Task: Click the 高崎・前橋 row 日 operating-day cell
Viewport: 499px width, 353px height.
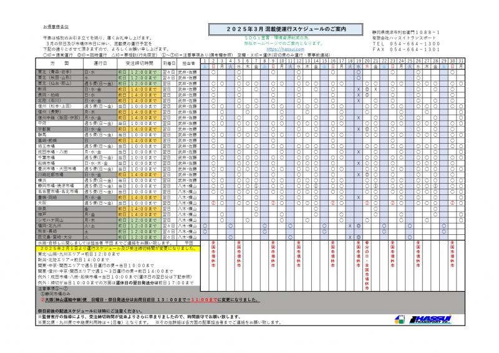Action: click(x=100, y=141)
